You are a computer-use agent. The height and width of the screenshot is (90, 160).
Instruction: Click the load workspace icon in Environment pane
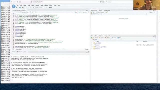point(92,12)
